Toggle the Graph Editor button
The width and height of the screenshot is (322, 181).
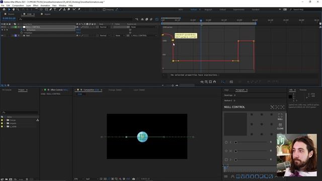tap(157, 19)
